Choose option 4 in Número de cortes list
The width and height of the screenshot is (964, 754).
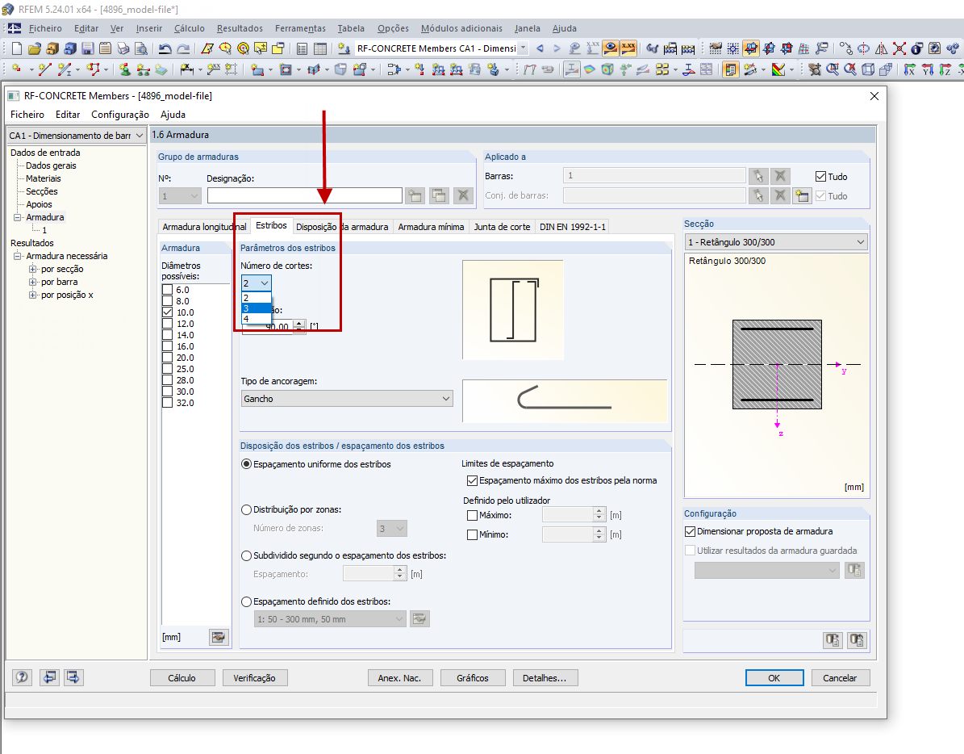pyautogui.click(x=257, y=319)
